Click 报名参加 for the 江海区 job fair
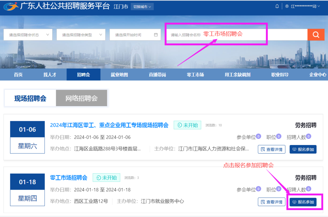328x217 pixels. point(303,149)
